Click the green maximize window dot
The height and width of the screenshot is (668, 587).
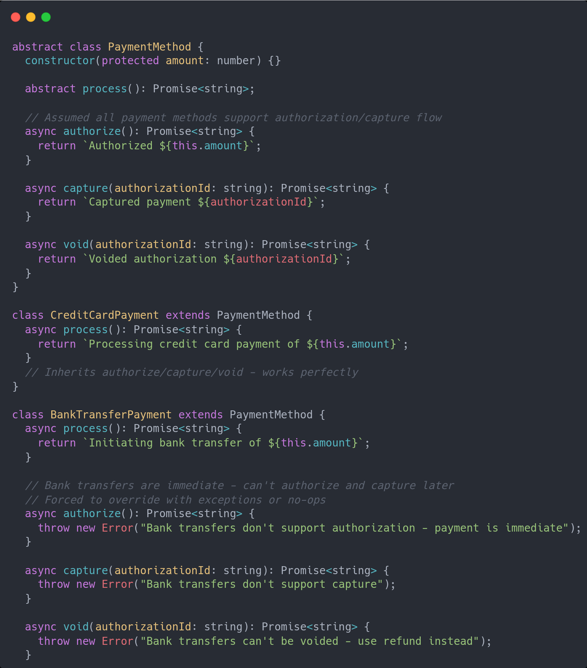(x=46, y=17)
